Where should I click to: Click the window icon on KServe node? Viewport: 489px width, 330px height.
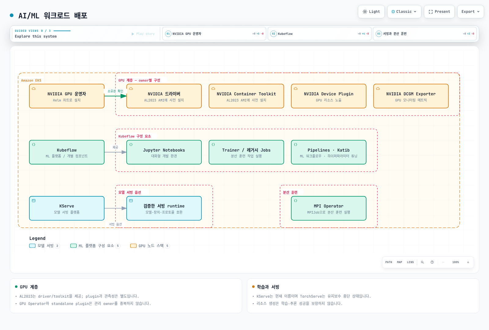point(34,201)
